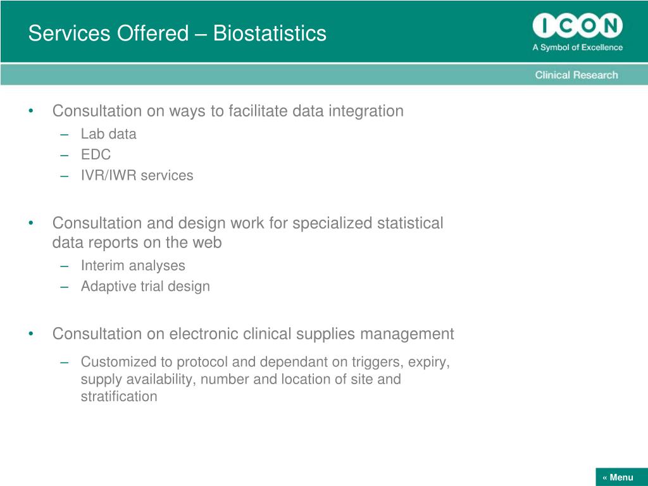Click Consultation on ways to facilitate data integration
The image size is (648, 486).
(x=228, y=111)
